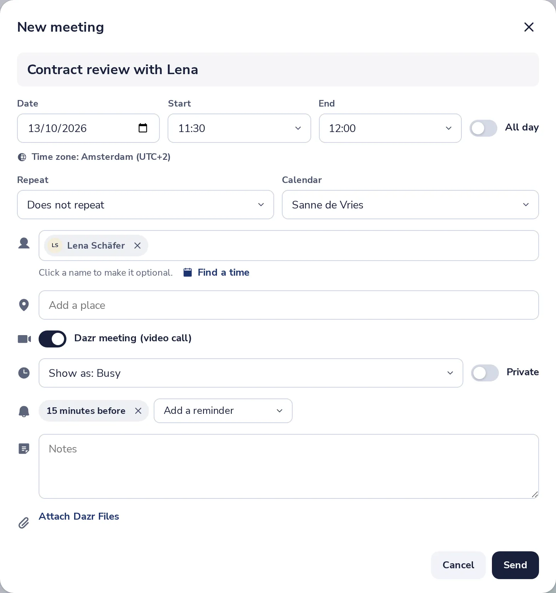Click the attendees person icon
This screenshot has height=593, width=556.
coord(24,243)
